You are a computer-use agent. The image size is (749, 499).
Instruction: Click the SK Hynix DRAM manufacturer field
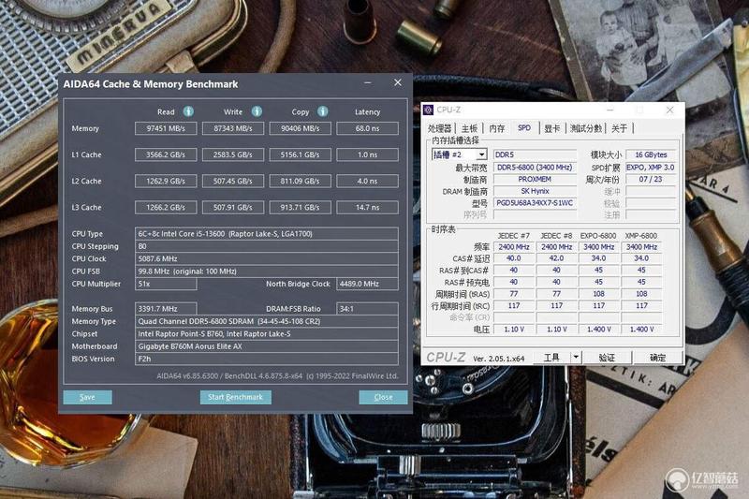click(x=535, y=191)
